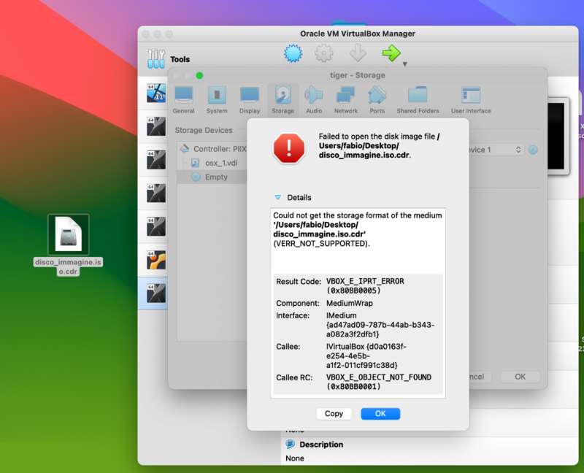Open machine Settings via the gear icon

click(323, 53)
